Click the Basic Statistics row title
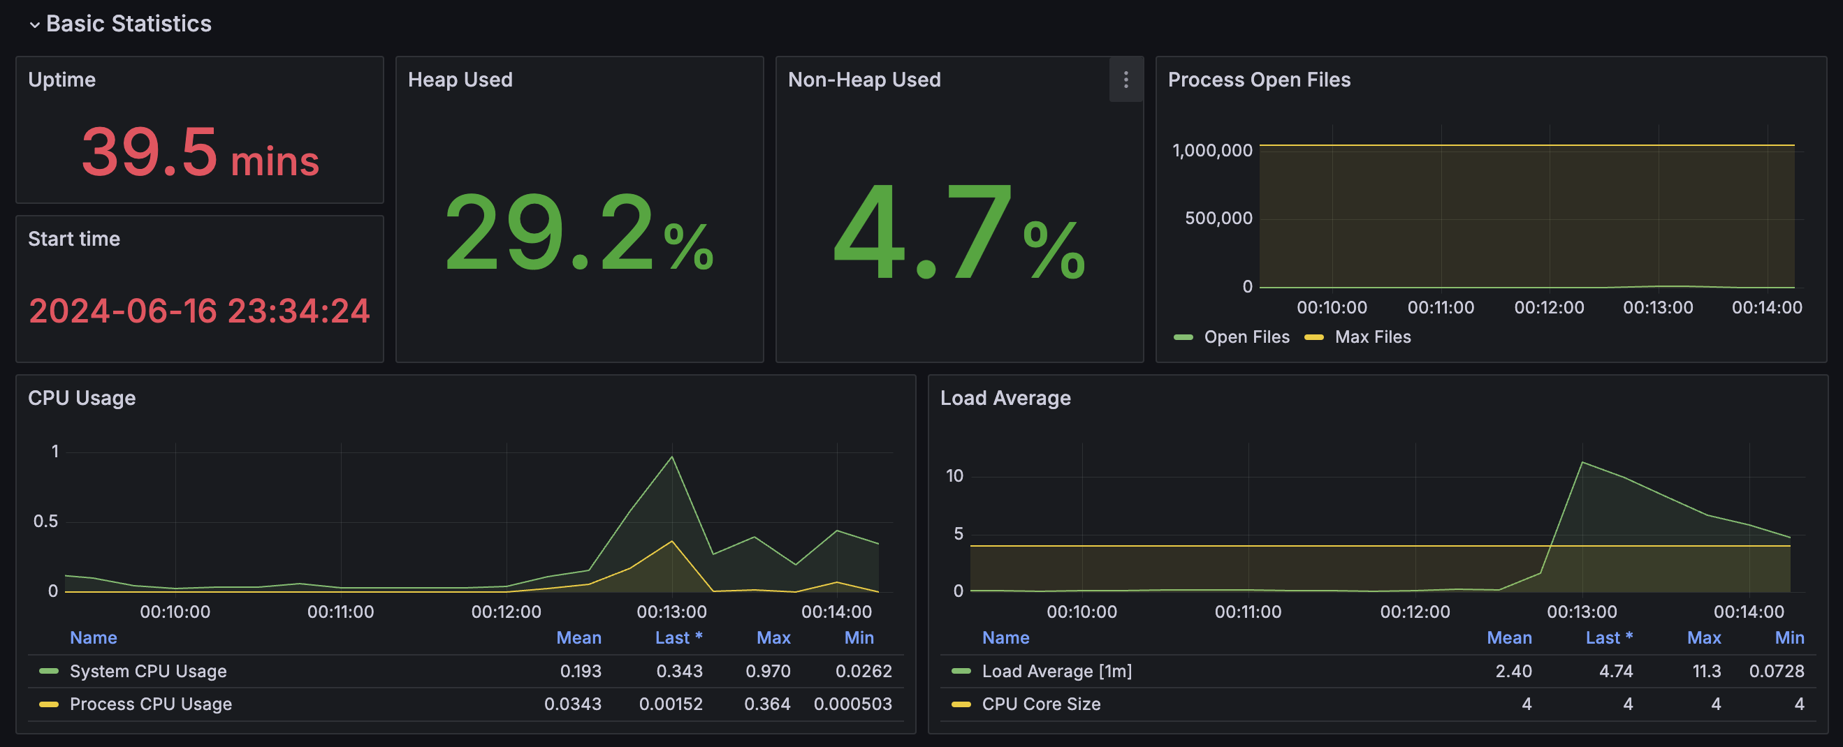This screenshot has height=747, width=1843. [129, 24]
